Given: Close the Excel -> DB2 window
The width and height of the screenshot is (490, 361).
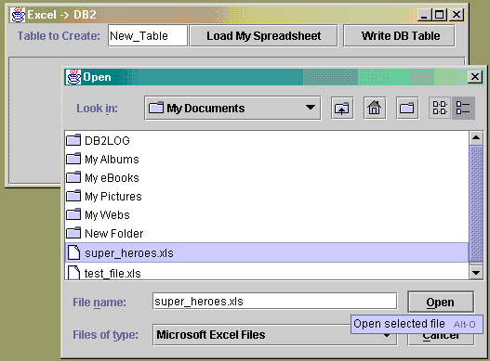Looking at the screenshot, I should (x=457, y=15).
